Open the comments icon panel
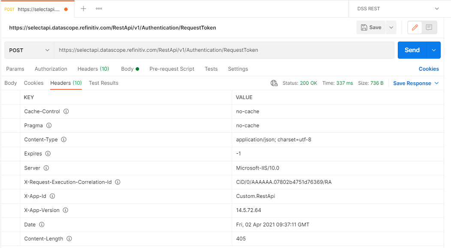 (429, 27)
